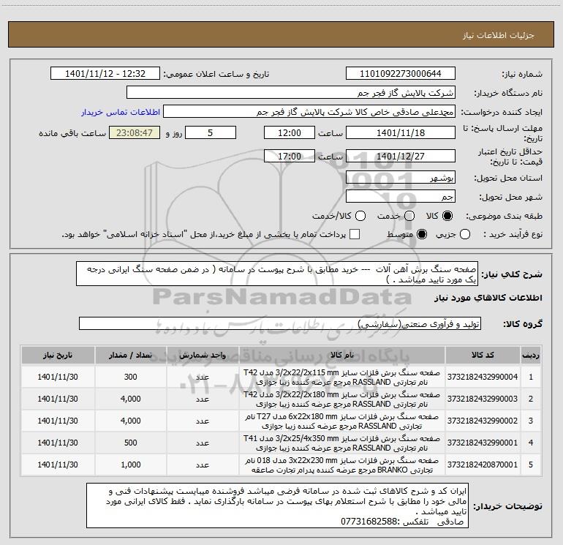Click the 3/2x22/2x115 mm item name in row 1
Screen dimensions: 563x545
[x=342, y=377]
